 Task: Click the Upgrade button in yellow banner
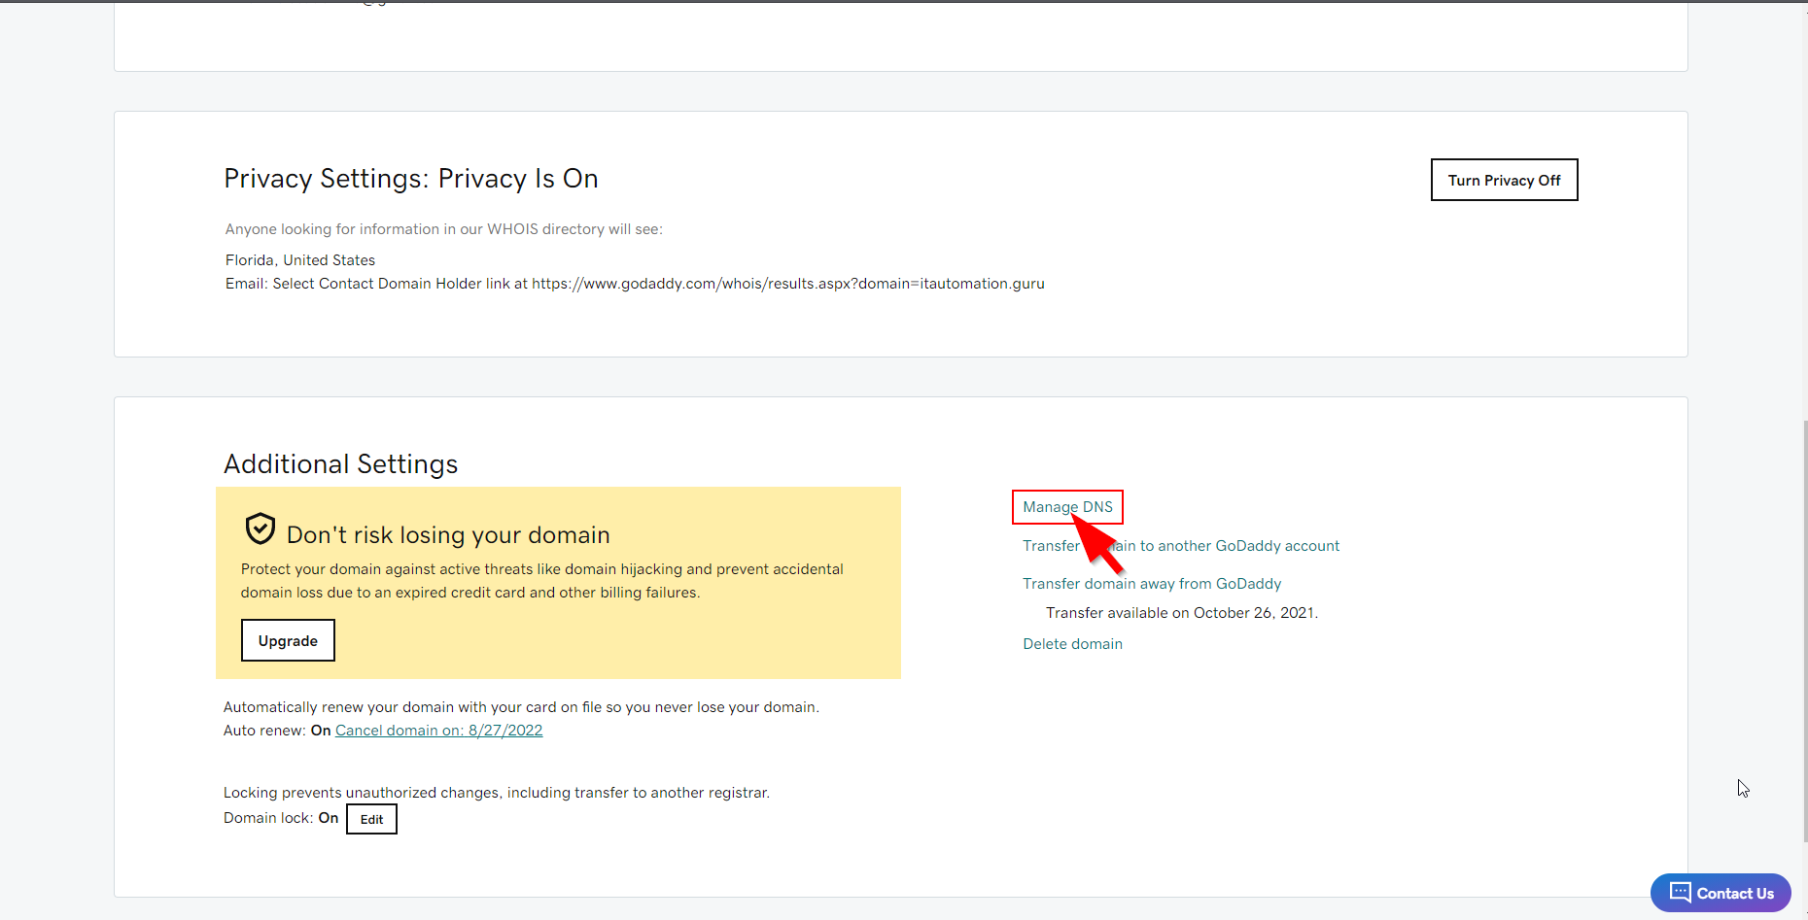[288, 640]
